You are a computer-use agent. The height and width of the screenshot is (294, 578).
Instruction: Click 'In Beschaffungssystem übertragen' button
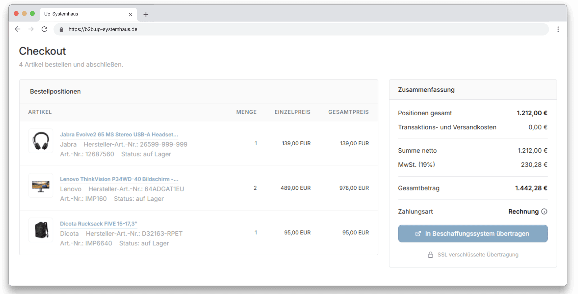tap(473, 234)
